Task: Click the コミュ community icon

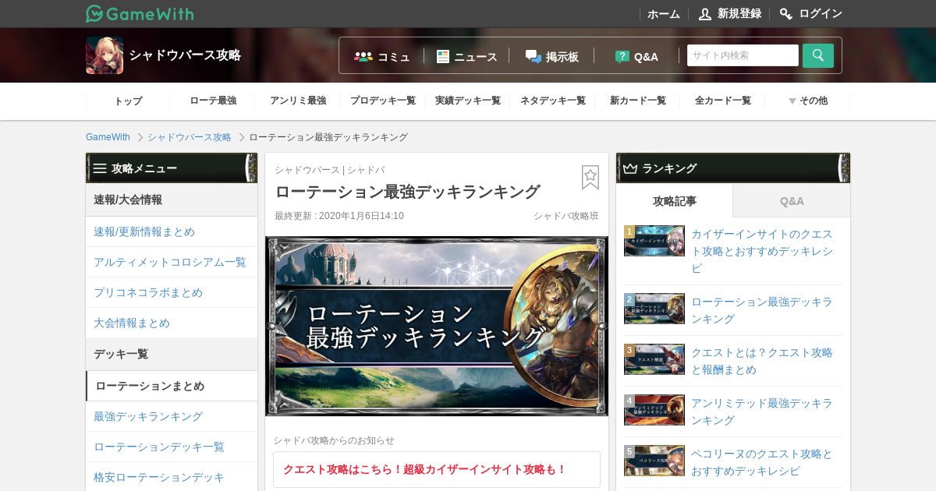Action: tap(363, 56)
